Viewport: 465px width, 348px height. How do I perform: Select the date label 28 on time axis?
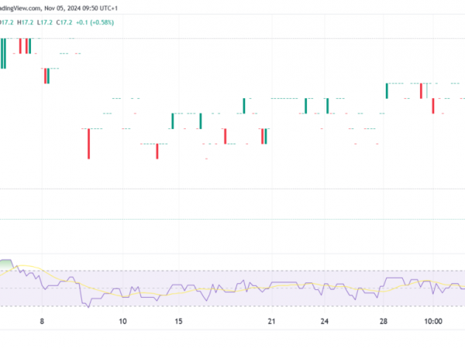pyautogui.click(x=384, y=321)
